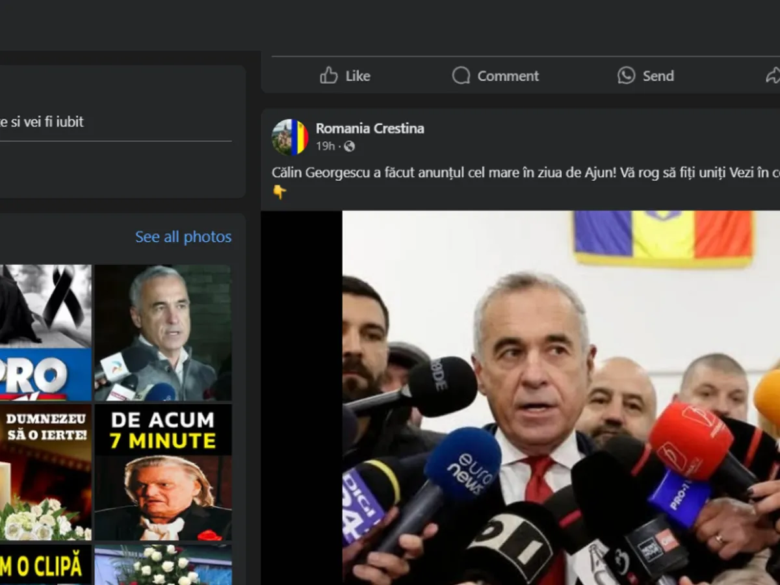780x585 pixels.
Task: Open the See all photos link
Action: pyautogui.click(x=183, y=237)
